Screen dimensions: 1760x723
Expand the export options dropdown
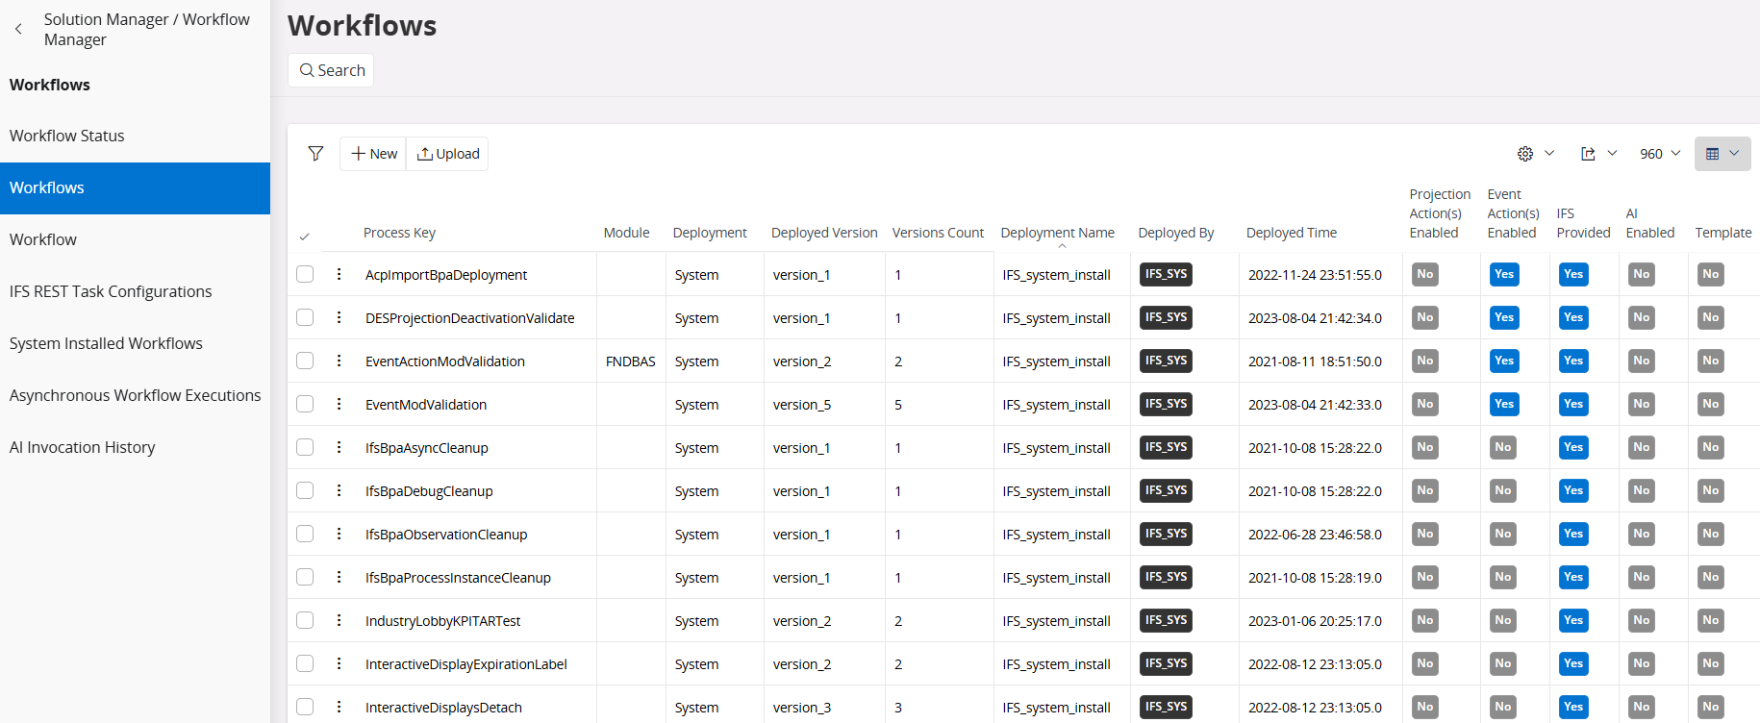(1598, 154)
